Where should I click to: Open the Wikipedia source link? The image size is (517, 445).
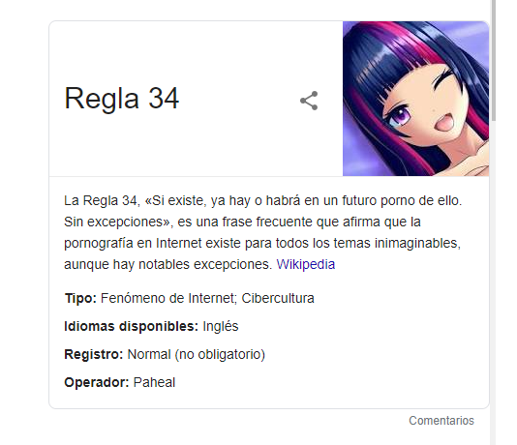(x=306, y=264)
